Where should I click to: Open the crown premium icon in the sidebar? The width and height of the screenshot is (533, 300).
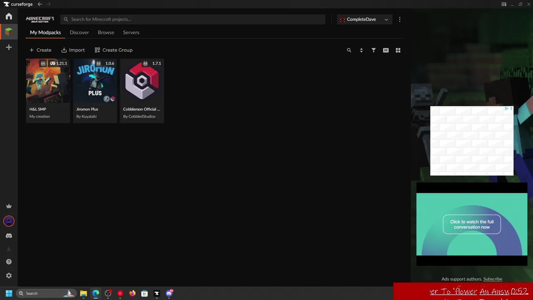(x=9, y=206)
